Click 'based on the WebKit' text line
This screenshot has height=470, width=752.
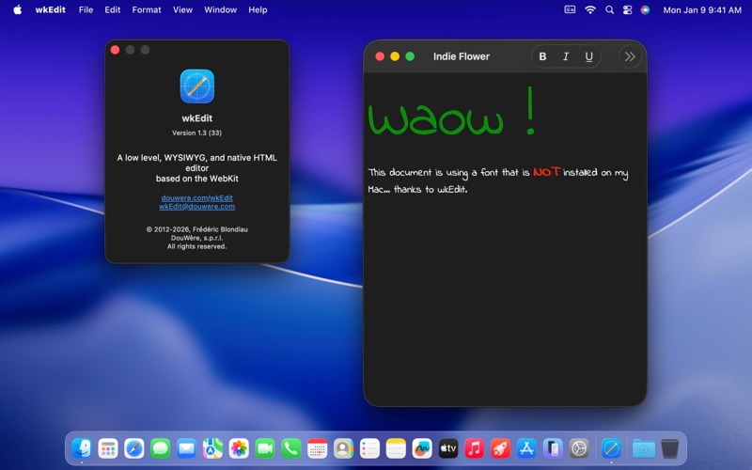197,179
